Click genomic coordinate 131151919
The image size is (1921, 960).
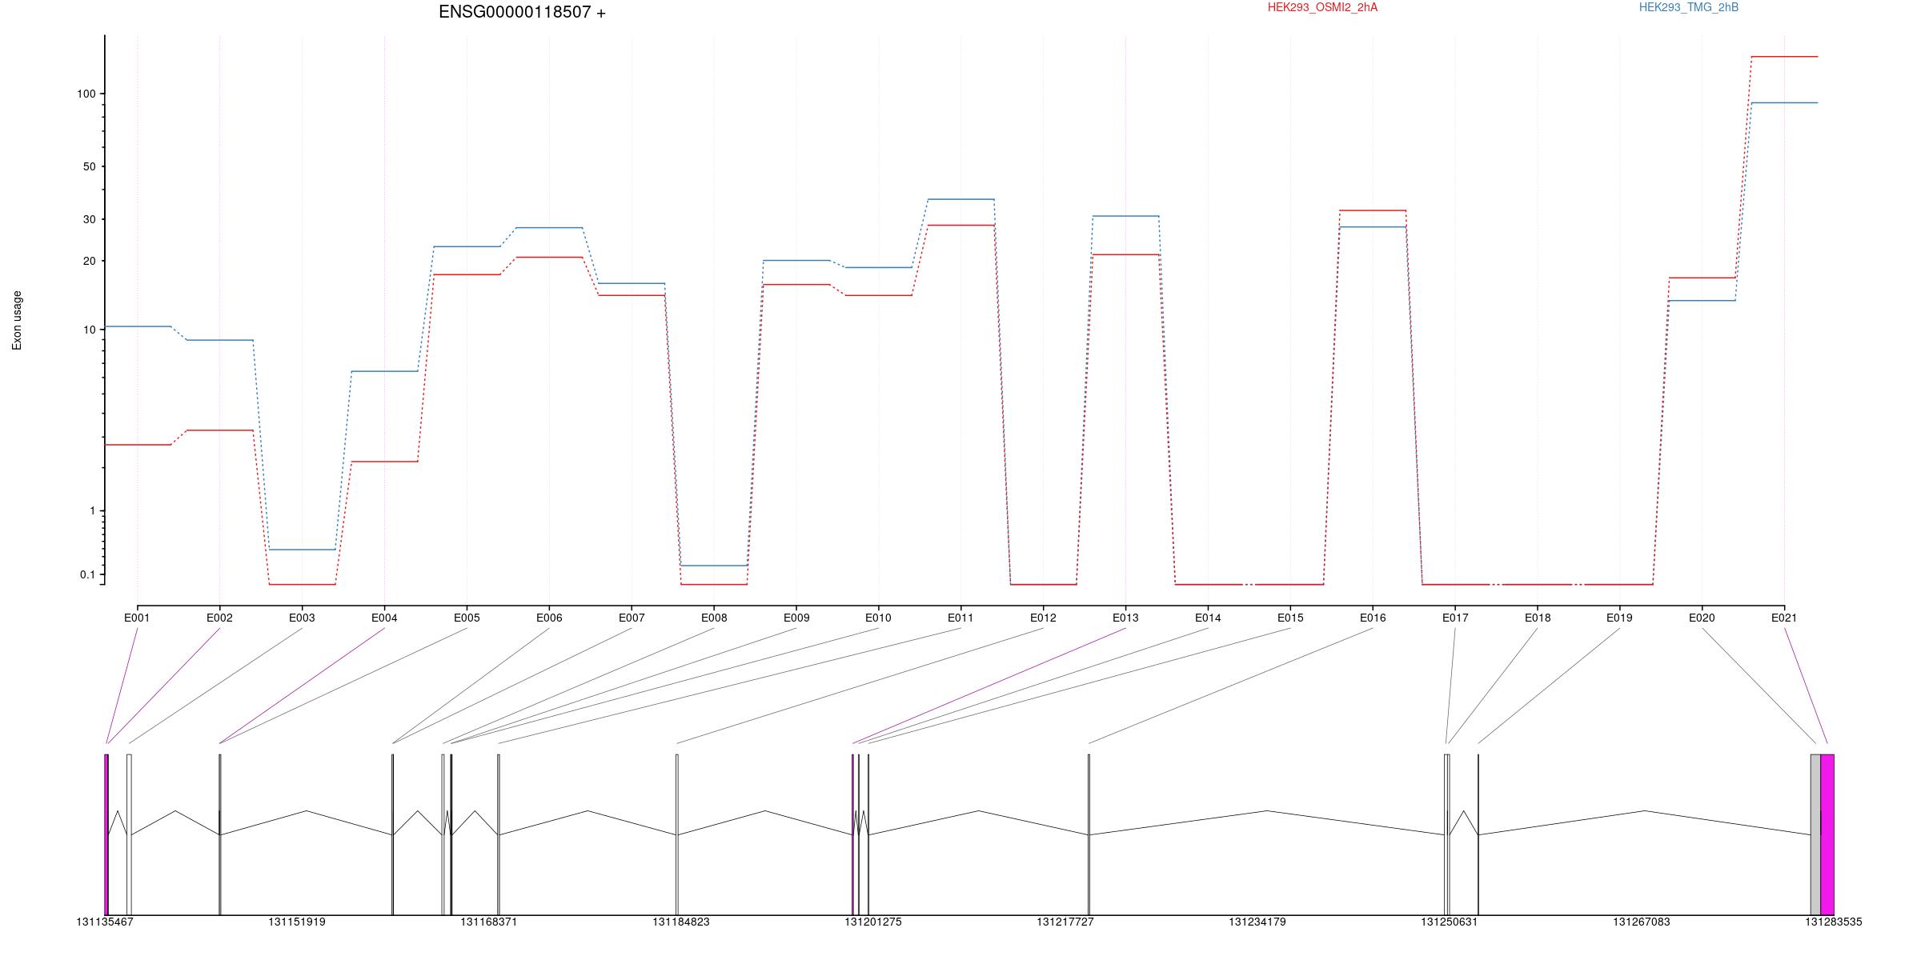click(297, 922)
